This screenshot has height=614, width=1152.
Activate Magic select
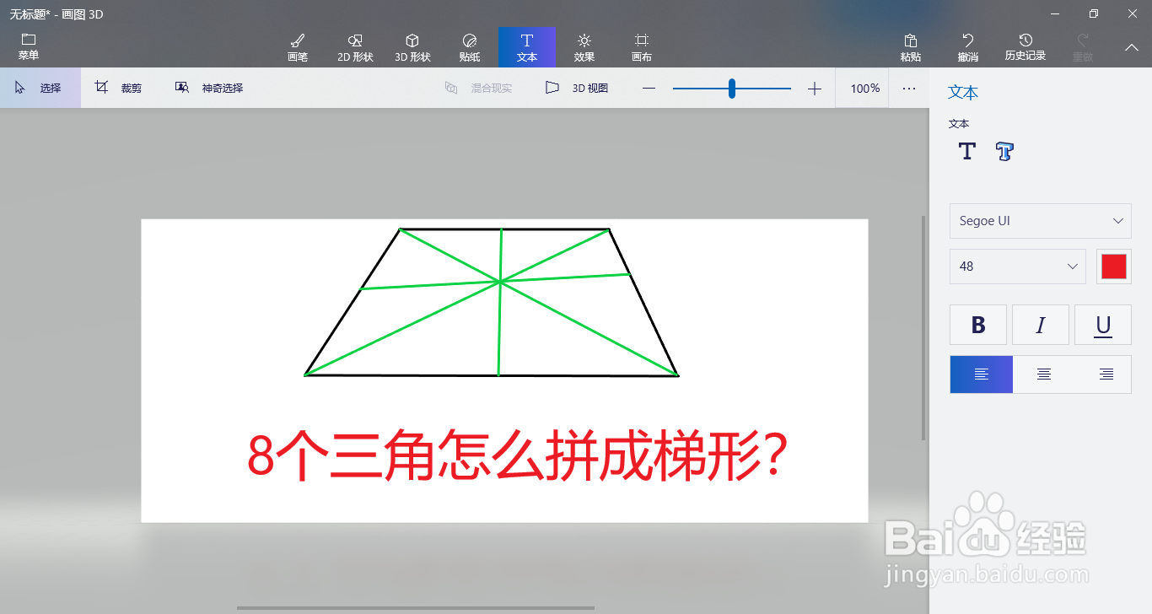[x=211, y=87]
